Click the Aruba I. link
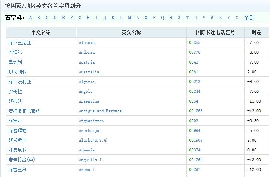Screen dimensions: 270x177 (87, 170)
